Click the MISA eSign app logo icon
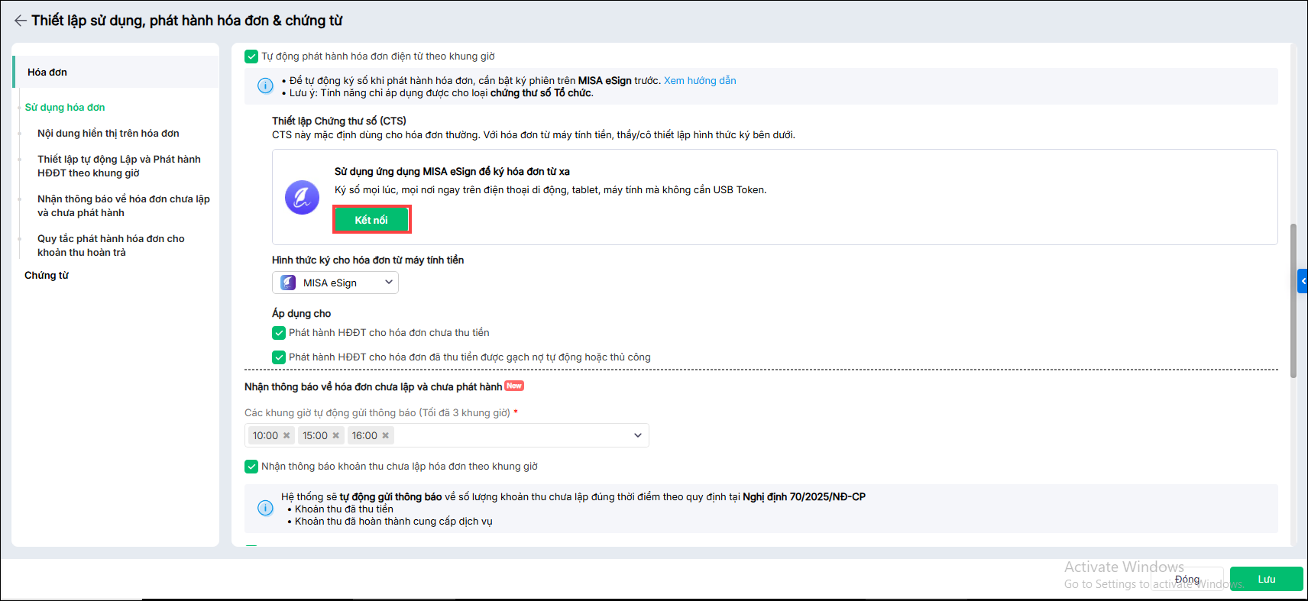1308x601 pixels. pyautogui.click(x=302, y=198)
